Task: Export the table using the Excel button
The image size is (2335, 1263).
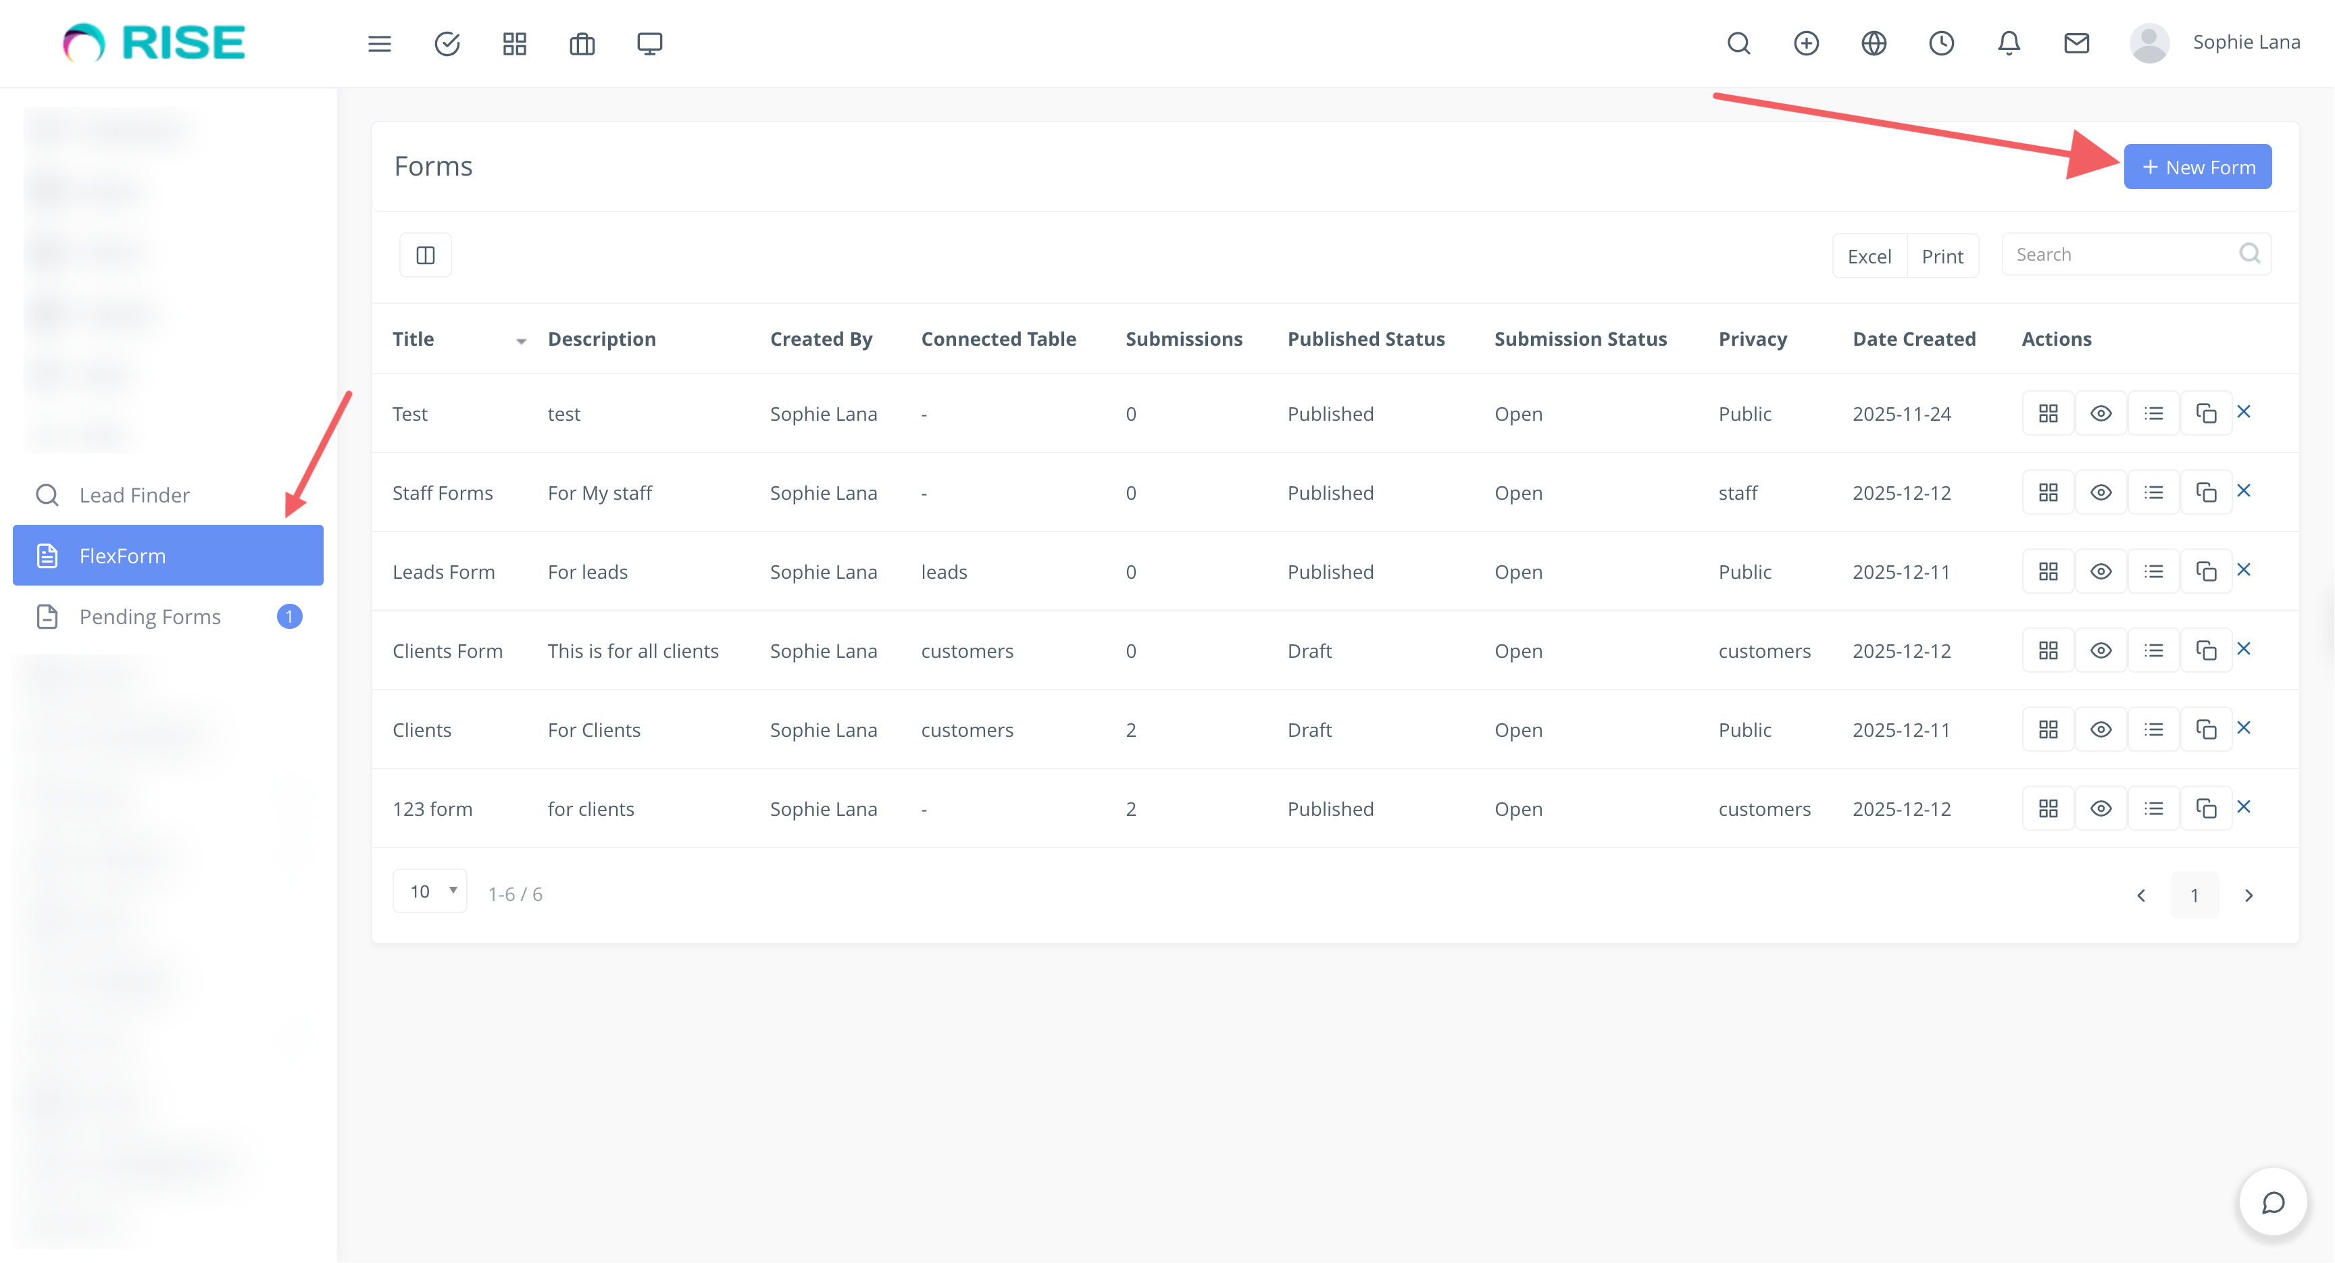Action: pyautogui.click(x=1869, y=257)
